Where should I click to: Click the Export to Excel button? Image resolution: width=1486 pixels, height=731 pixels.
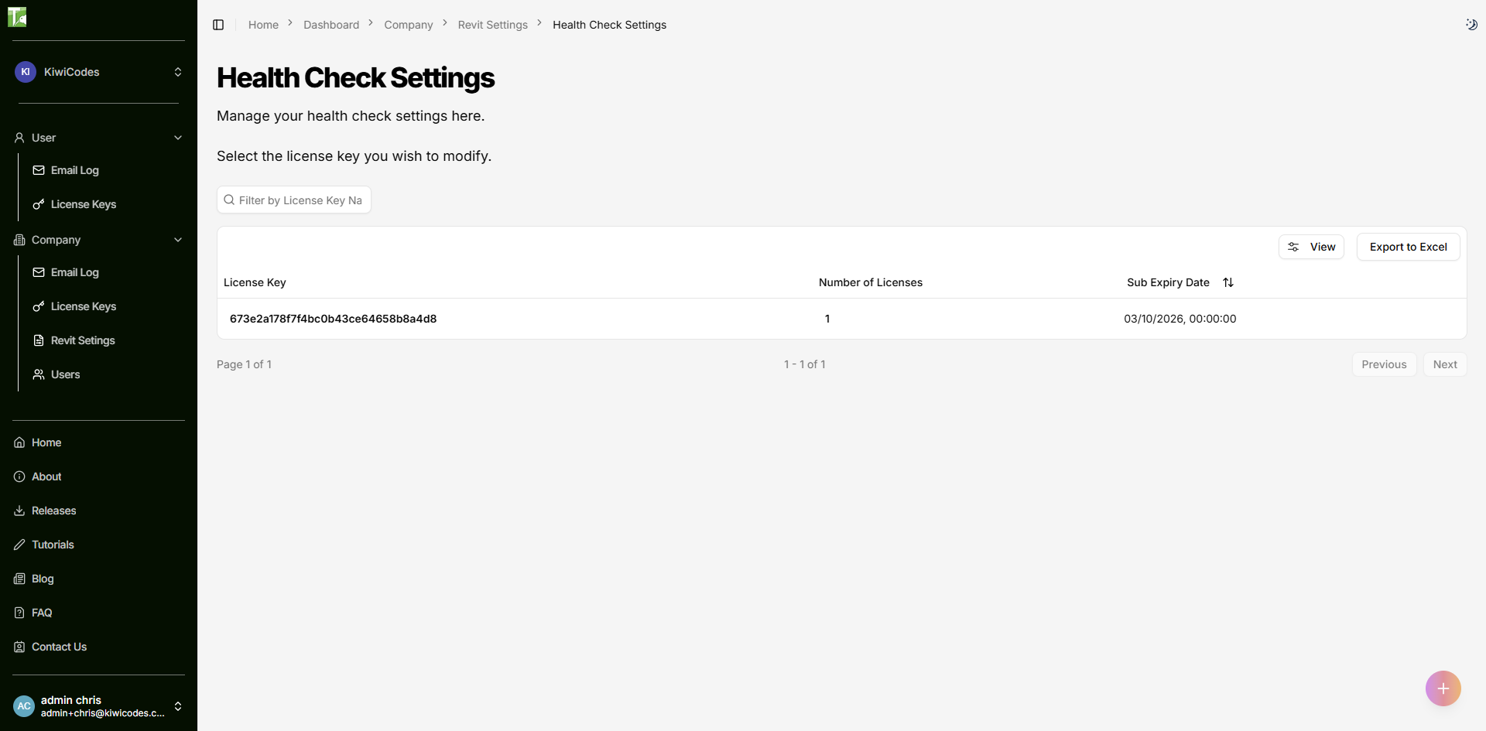click(1408, 247)
